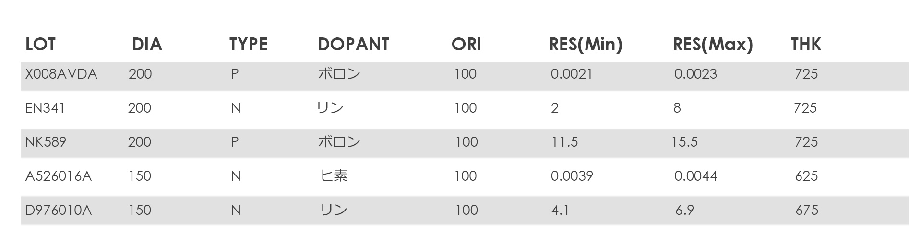The height and width of the screenshot is (234, 909).
Task: Click the RES(Min) column header
Action: [586, 45]
